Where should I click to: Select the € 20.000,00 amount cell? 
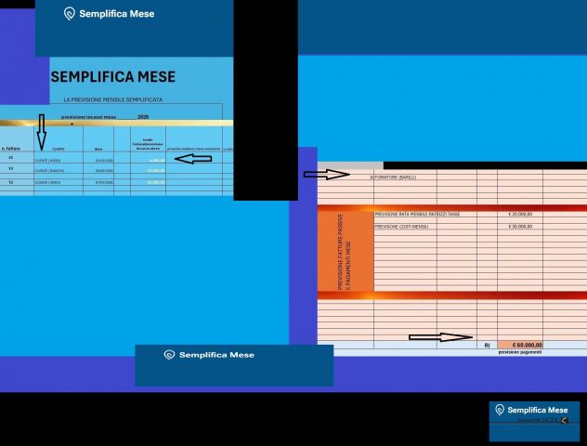tap(520, 215)
